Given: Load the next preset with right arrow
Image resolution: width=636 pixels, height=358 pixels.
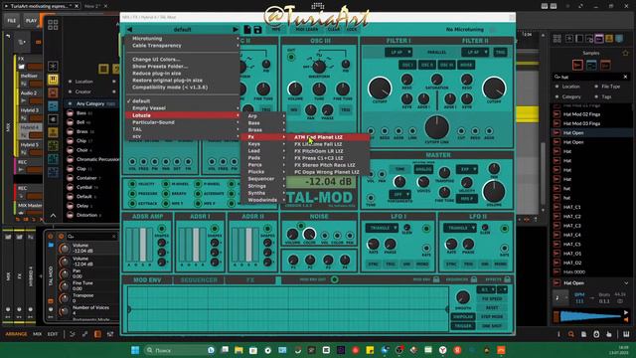Looking at the screenshot, I should point(236,30).
